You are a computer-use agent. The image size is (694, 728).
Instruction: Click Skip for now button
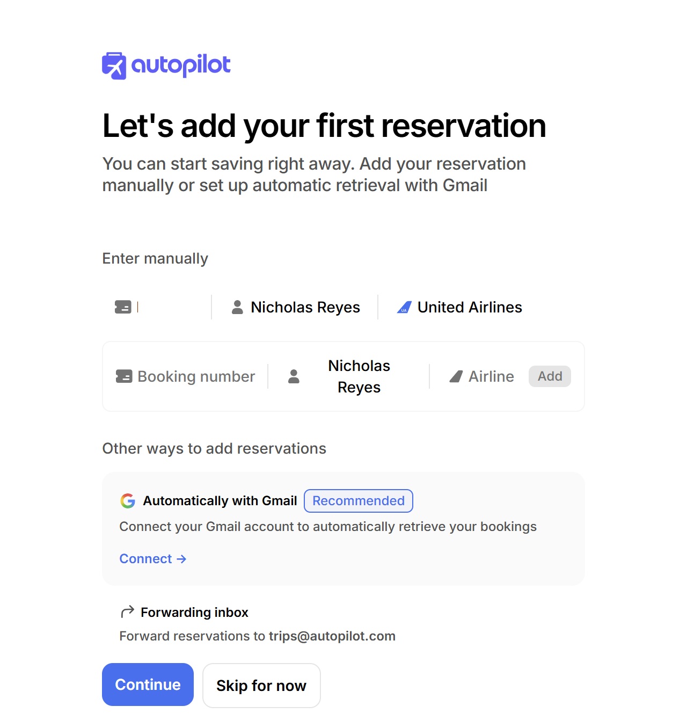pos(261,686)
